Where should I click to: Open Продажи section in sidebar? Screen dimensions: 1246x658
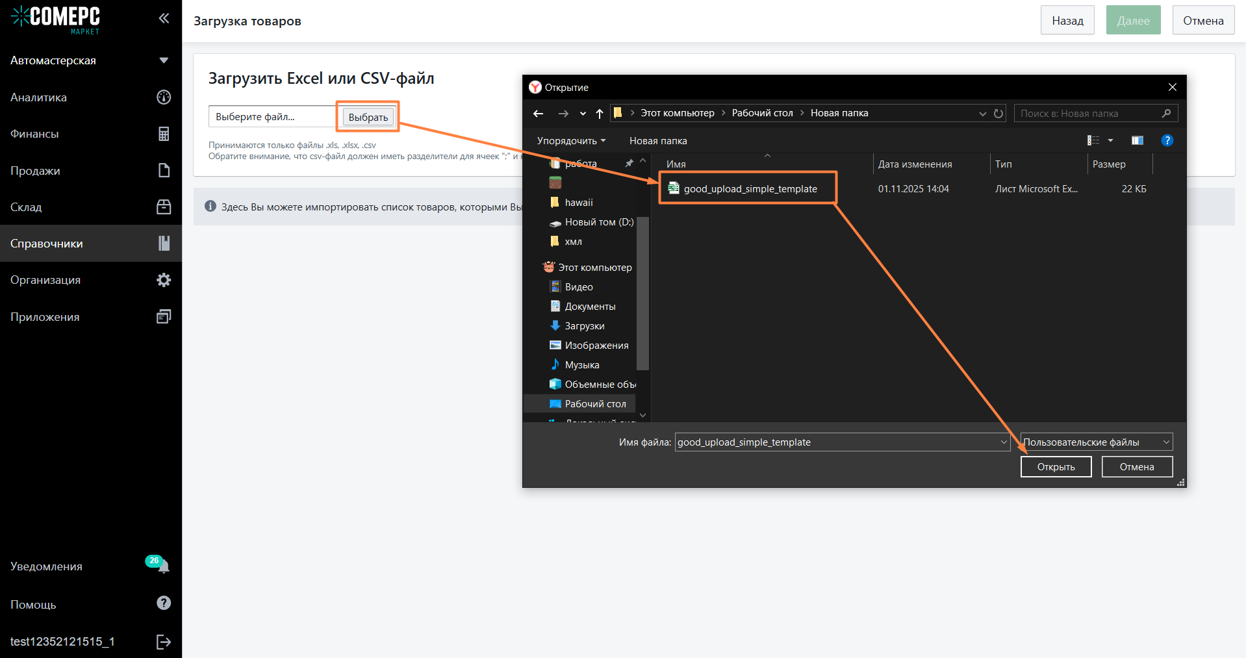[91, 171]
